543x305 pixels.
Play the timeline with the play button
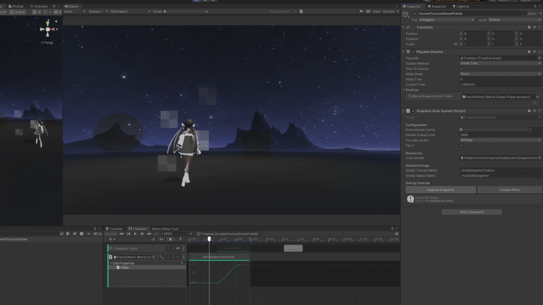click(x=135, y=234)
